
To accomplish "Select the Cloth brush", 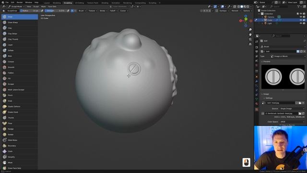I will tap(20, 151).
